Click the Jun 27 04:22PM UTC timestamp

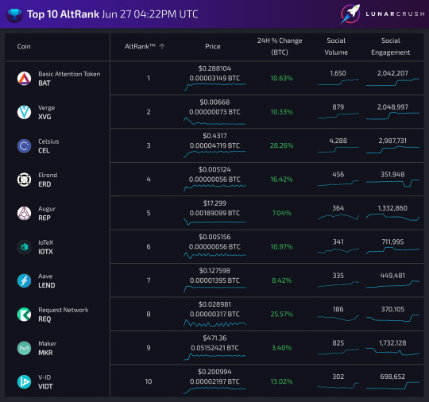click(149, 14)
